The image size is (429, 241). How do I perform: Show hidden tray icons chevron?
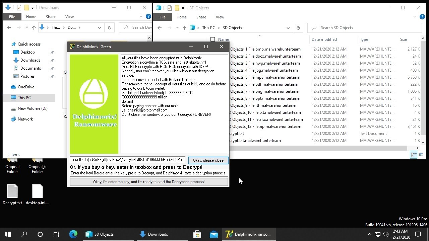[369, 234]
